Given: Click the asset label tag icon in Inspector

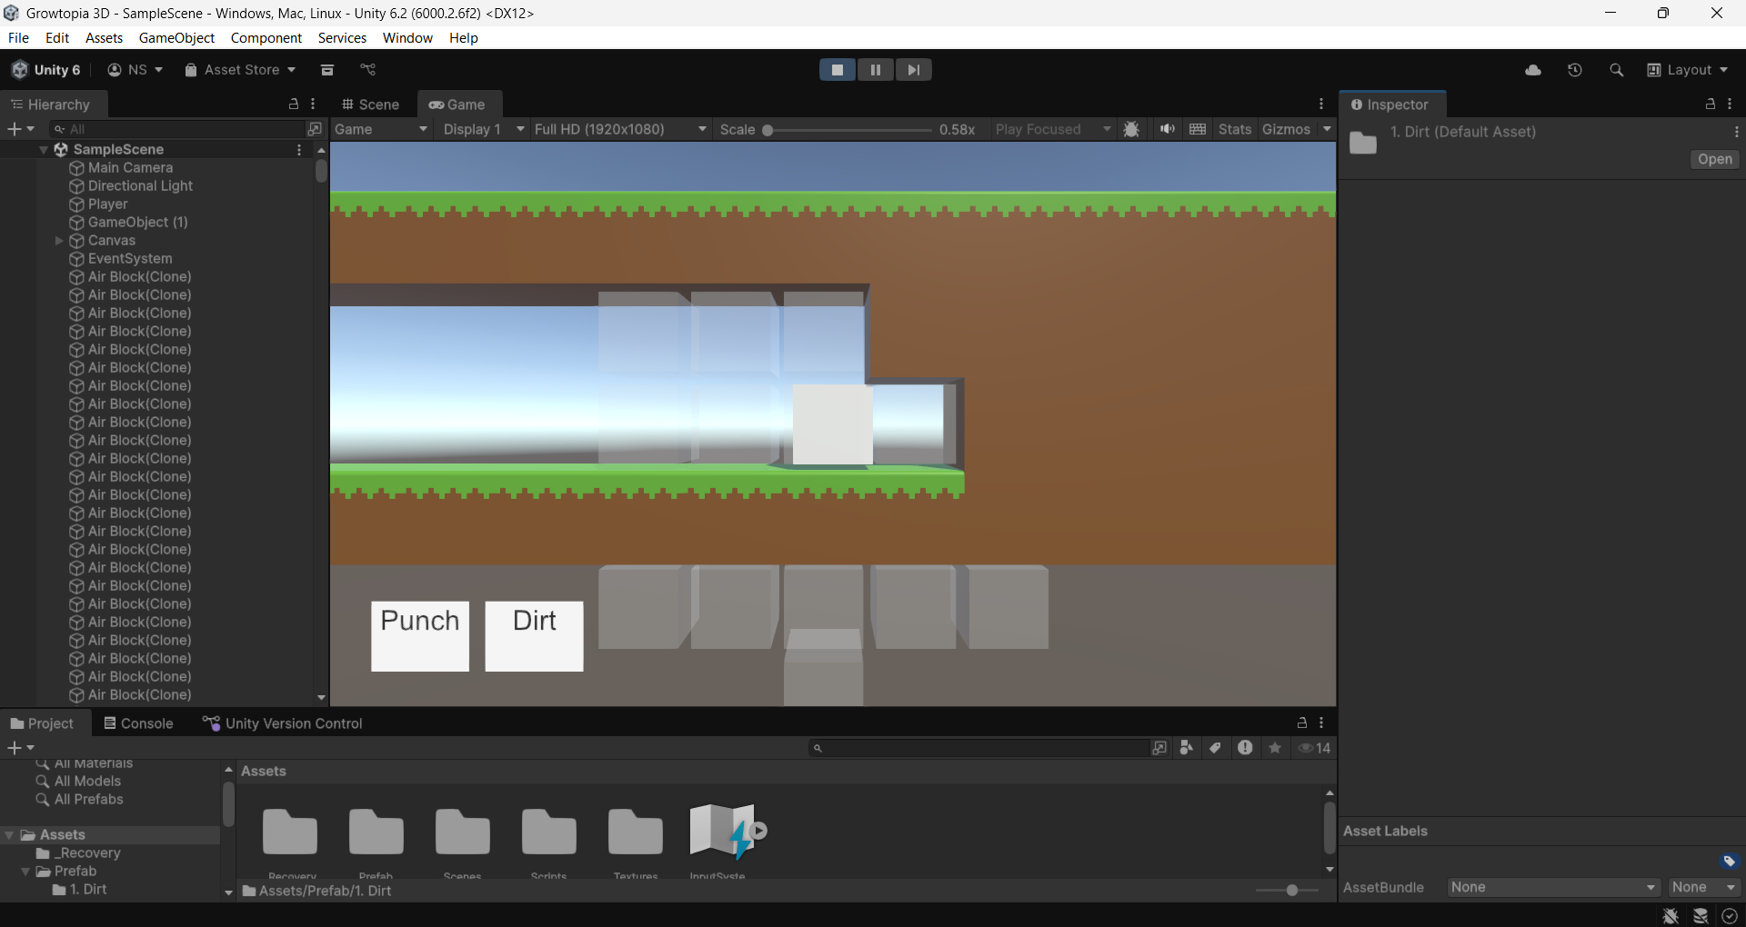Looking at the screenshot, I should click(1729, 861).
